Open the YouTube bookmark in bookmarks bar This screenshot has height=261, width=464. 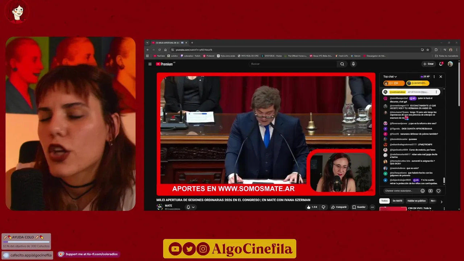(x=159, y=56)
